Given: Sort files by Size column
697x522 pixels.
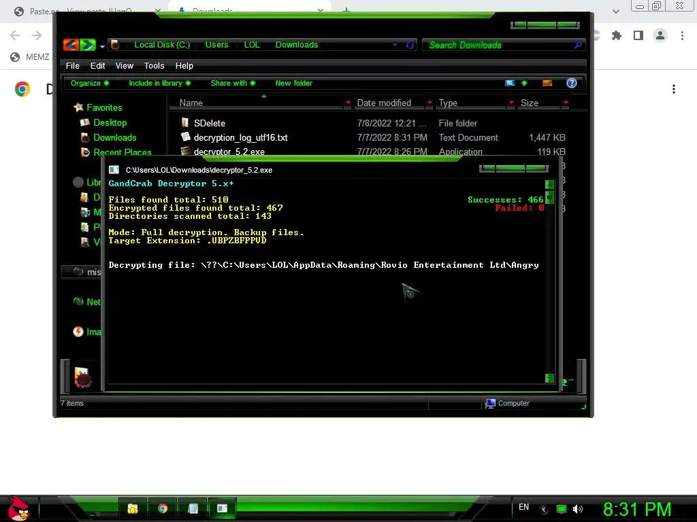Looking at the screenshot, I should click(x=540, y=103).
